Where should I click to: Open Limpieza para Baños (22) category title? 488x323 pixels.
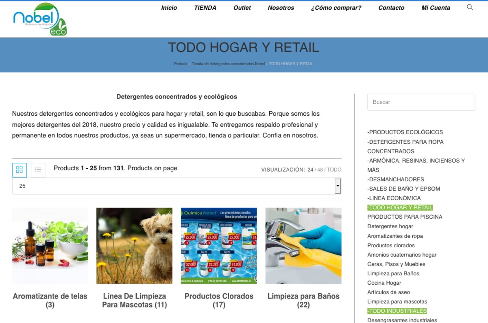tap(303, 301)
